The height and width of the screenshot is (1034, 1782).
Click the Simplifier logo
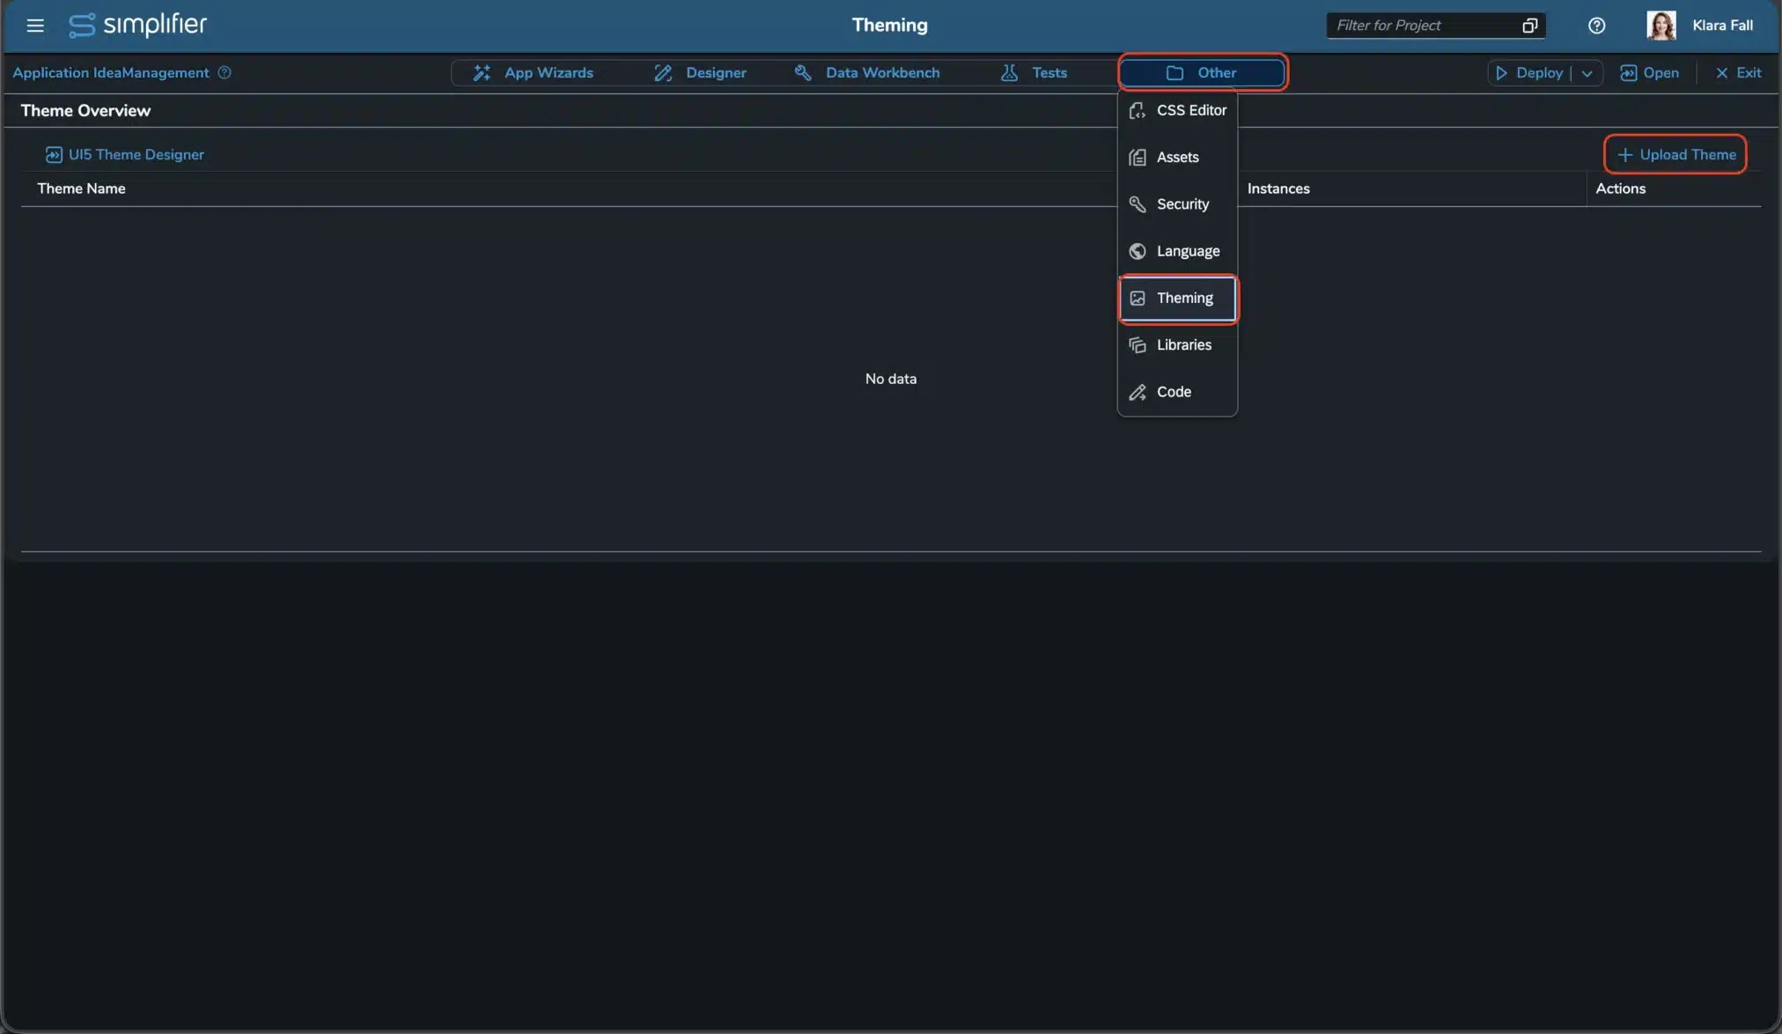(138, 25)
